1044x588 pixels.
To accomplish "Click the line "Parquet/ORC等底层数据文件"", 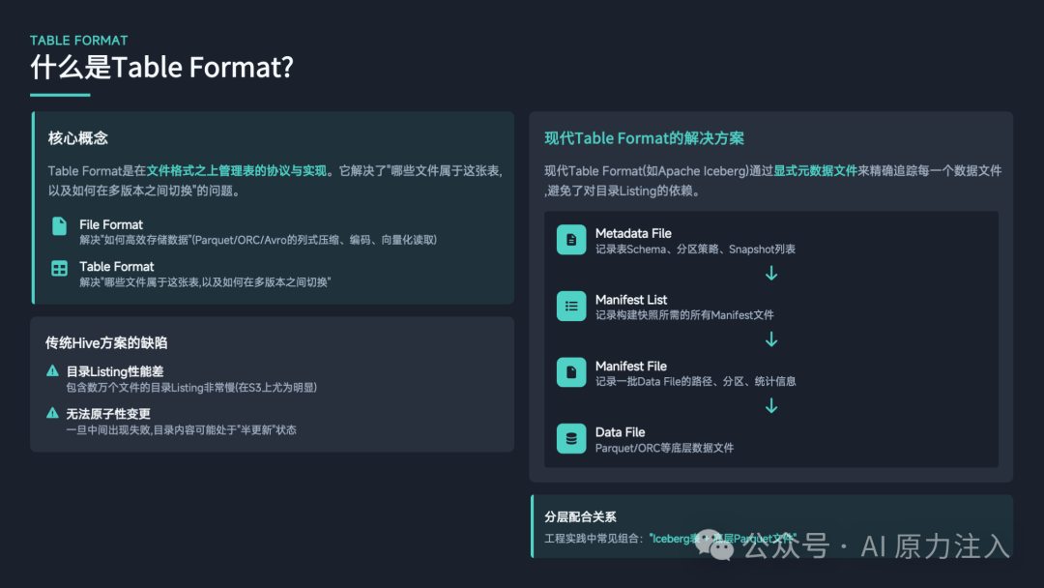I will point(664,448).
